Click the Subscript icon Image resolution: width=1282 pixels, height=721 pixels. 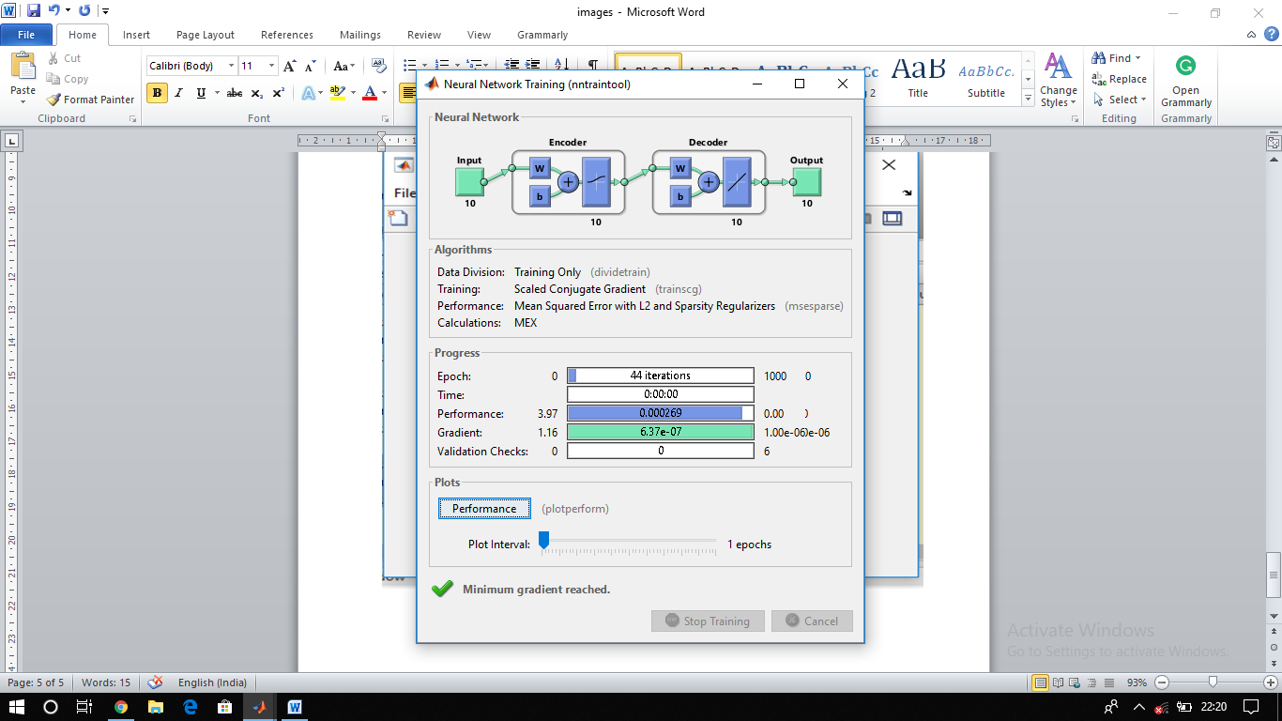257,93
